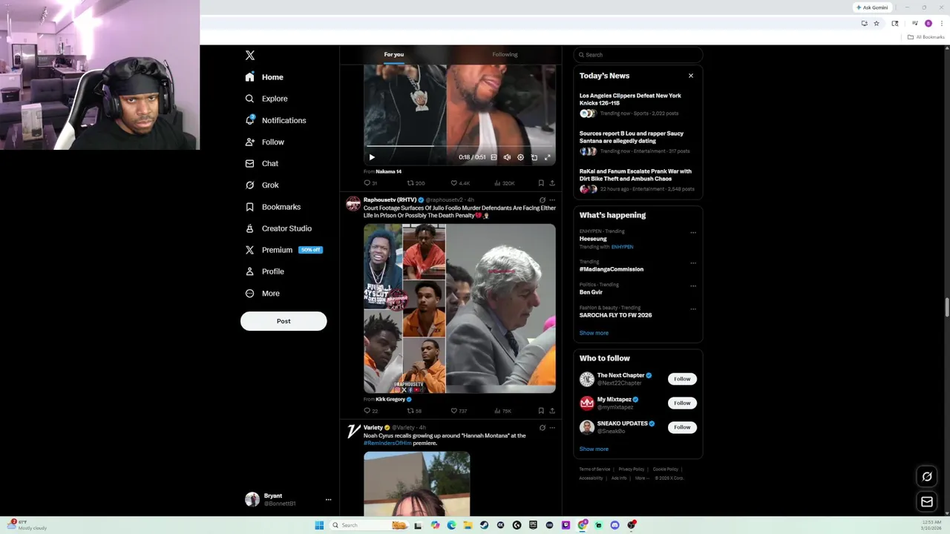950x534 pixels.
Task: Share the Nakama 14 video post
Action: (x=552, y=183)
